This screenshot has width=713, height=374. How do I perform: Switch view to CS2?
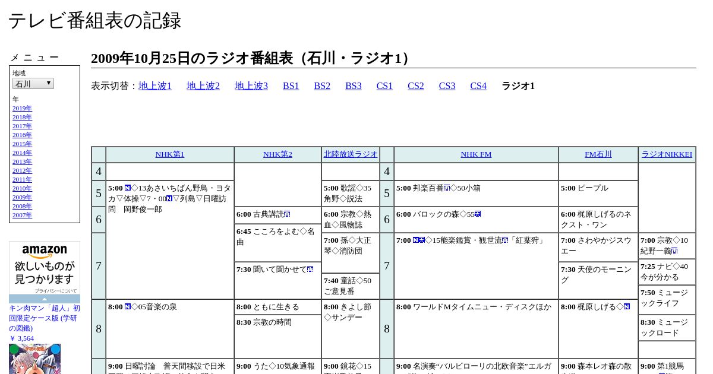pyautogui.click(x=416, y=86)
